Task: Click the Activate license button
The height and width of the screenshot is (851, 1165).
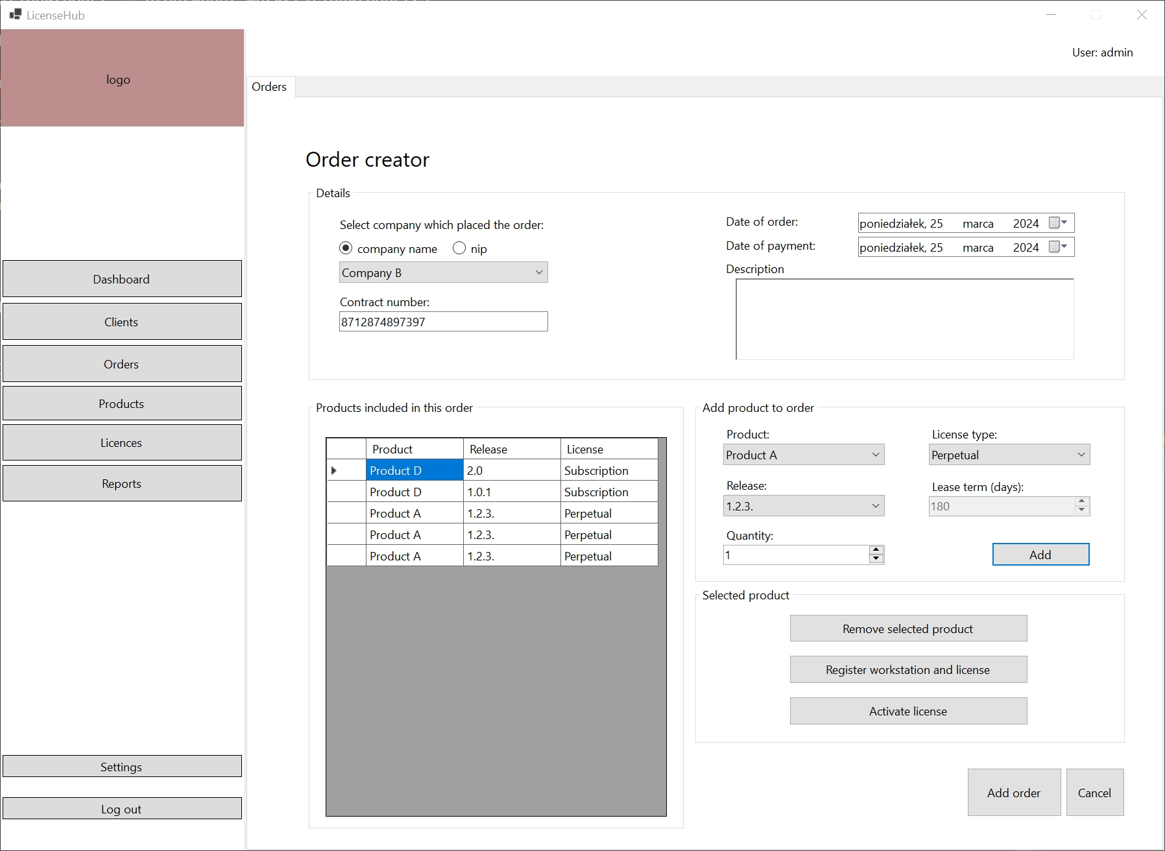Action: (908, 711)
